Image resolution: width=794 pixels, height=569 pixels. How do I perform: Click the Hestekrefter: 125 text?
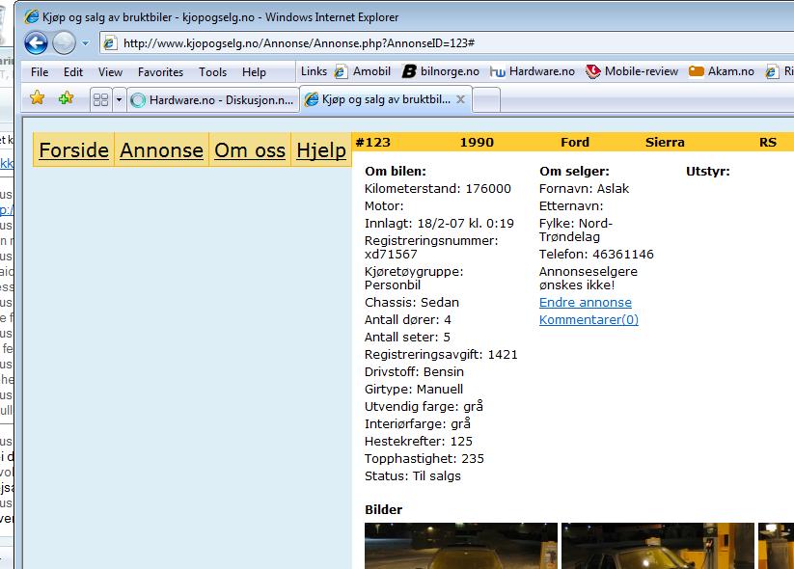(419, 441)
